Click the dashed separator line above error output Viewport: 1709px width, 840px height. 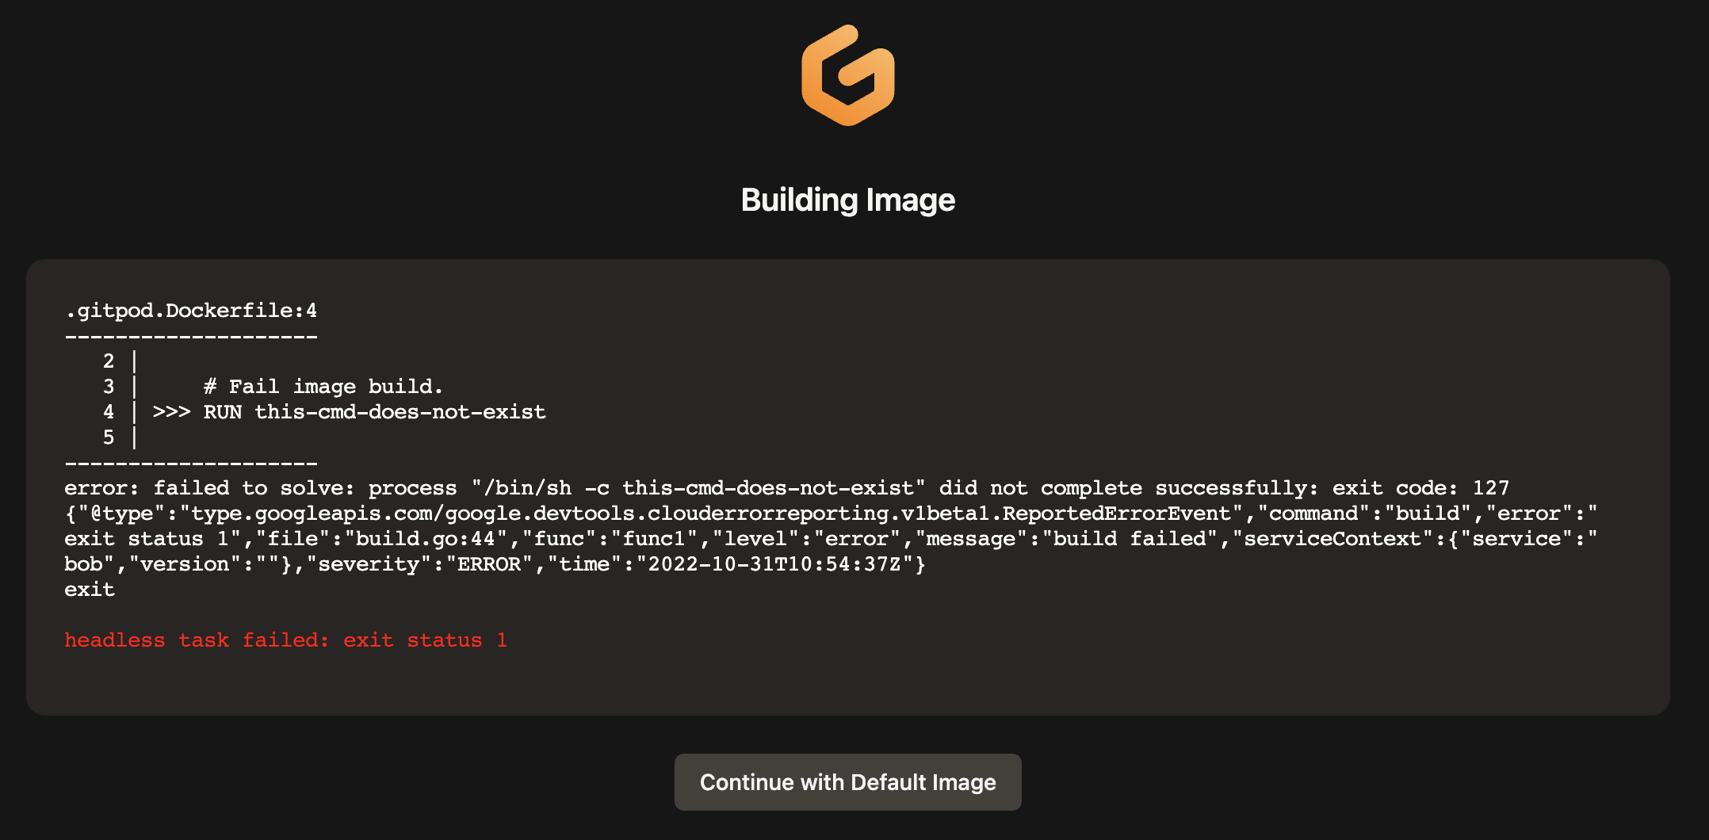click(190, 462)
